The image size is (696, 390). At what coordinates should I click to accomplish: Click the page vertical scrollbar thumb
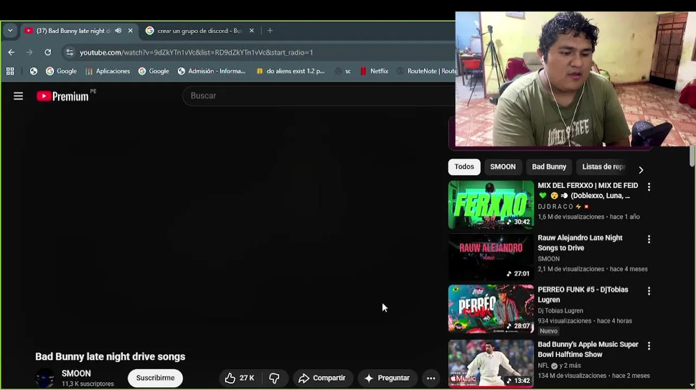click(x=692, y=156)
